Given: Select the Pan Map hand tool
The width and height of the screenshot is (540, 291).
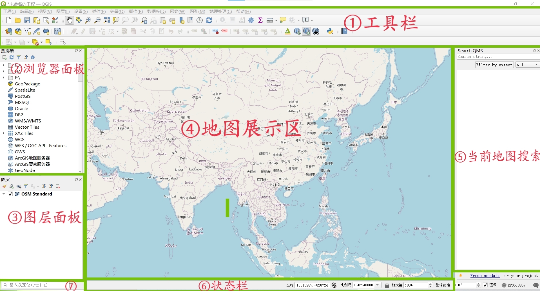Looking at the screenshot, I should (x=69, y=20).
